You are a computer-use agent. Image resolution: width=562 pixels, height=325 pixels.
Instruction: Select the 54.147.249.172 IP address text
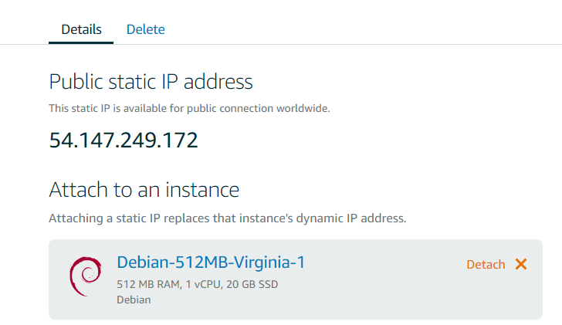tap(124, 140)
